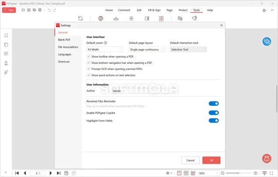Click the small print icon near Files
278x177 pixels.
pos(40,10)
